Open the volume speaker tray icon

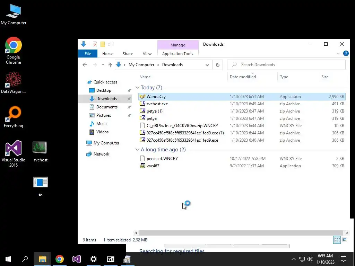click(x=310, y=259)
